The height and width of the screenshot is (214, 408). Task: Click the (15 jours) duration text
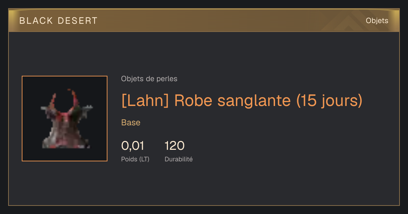click(329, 101)
